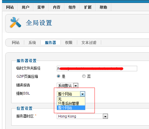Select 否 for GZIP页面压缩

tap(84, 76)
